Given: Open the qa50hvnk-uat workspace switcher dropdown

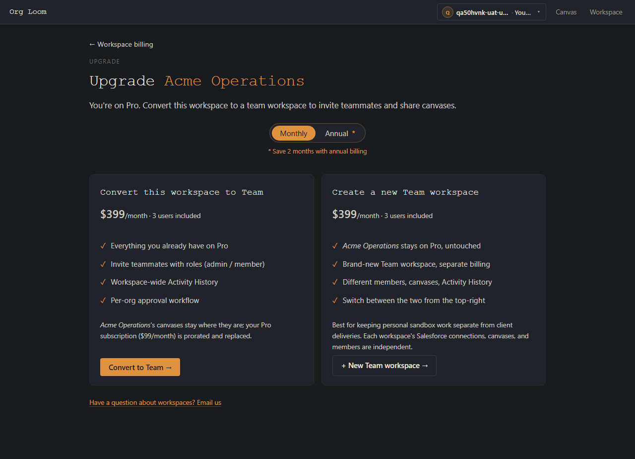Looking at the screenshot, I should [491, 12].
